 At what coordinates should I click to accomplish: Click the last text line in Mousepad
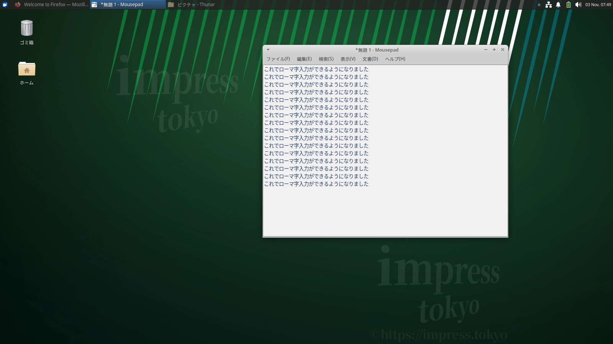(x=316, y=184)
